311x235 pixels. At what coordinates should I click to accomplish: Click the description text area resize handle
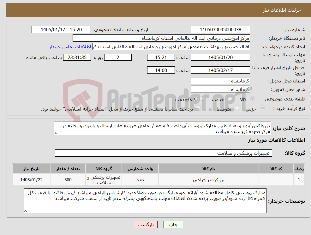click(56, 133)
